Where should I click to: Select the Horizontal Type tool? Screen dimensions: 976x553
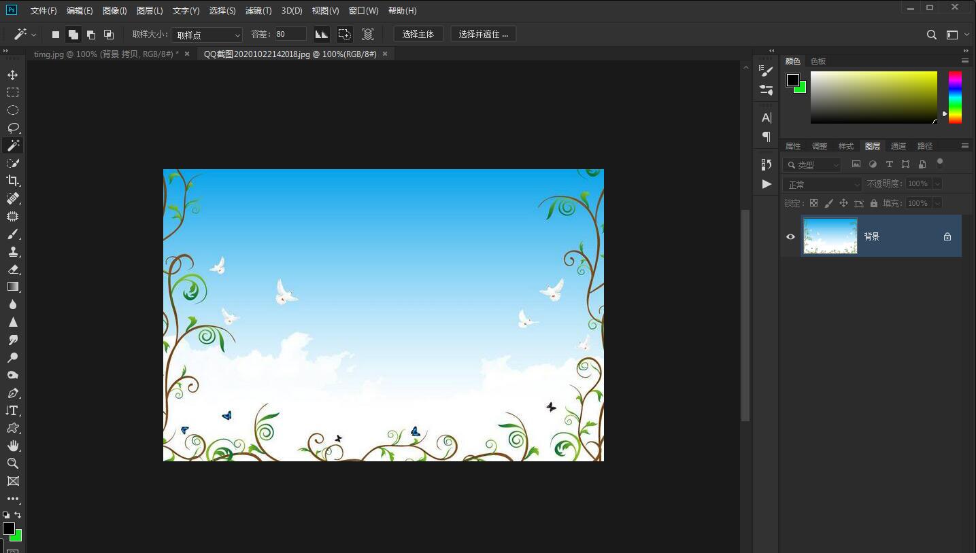[12, 410]
